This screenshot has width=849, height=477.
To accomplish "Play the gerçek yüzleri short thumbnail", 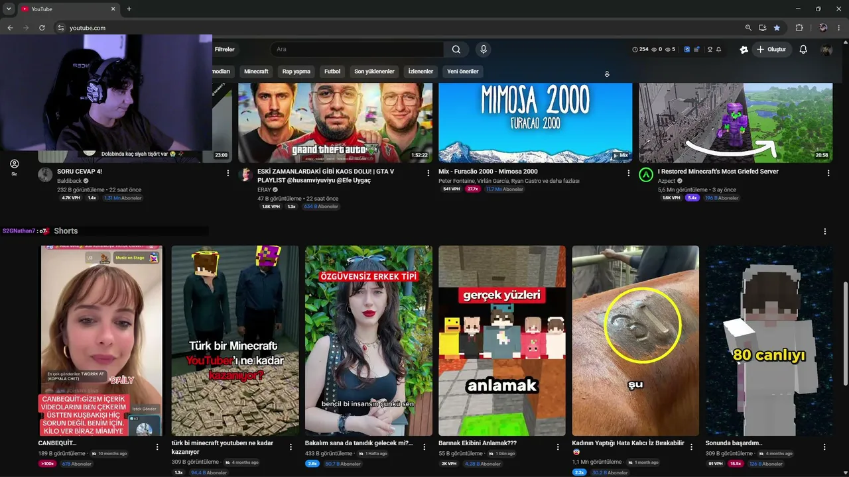I will pyautogui.click(x=502, y=341).
